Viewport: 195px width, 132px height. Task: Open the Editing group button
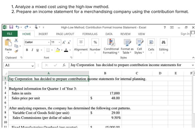pyautogui.click(x=164, y=46)
